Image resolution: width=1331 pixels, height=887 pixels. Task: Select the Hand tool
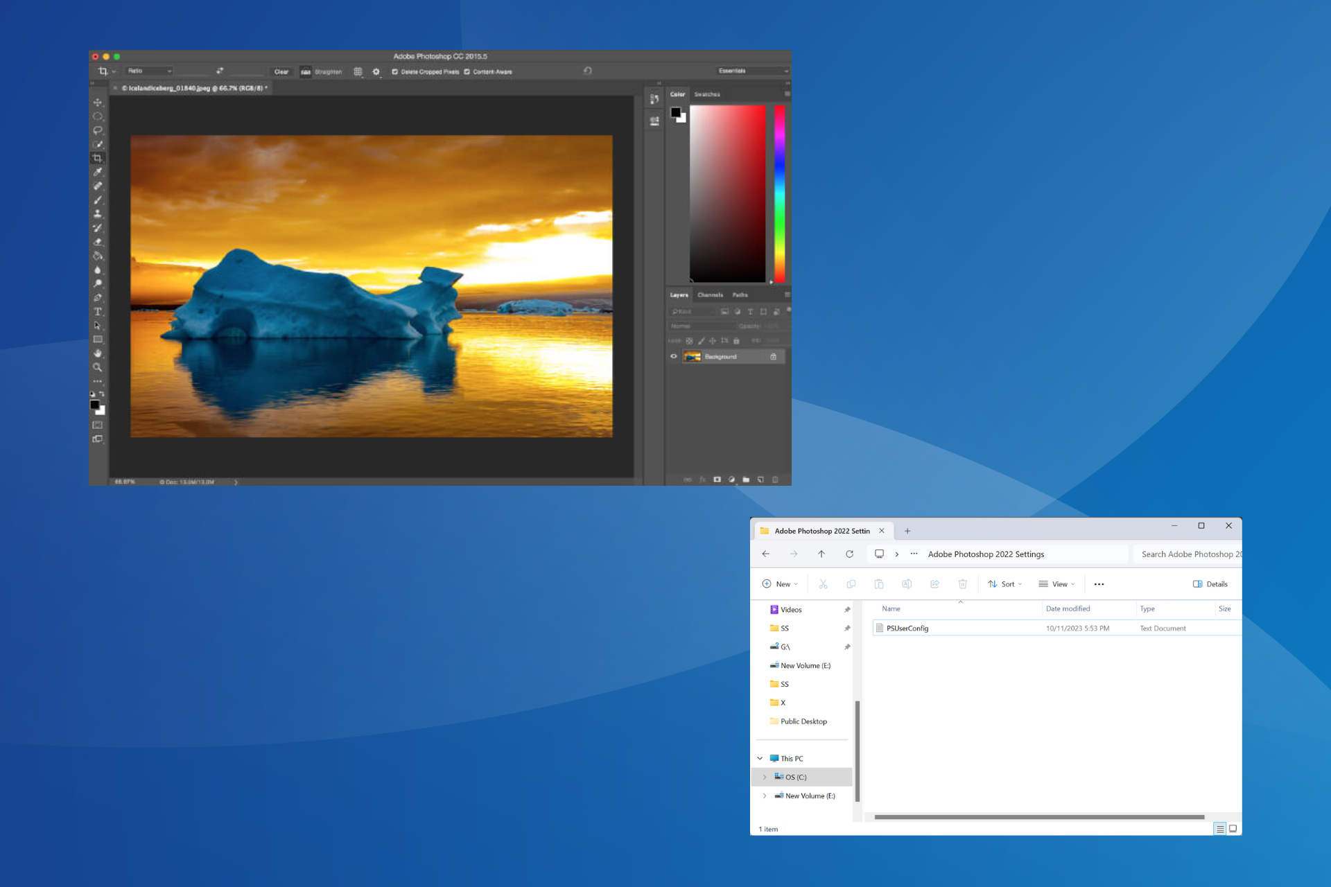(x=98, y=353)
